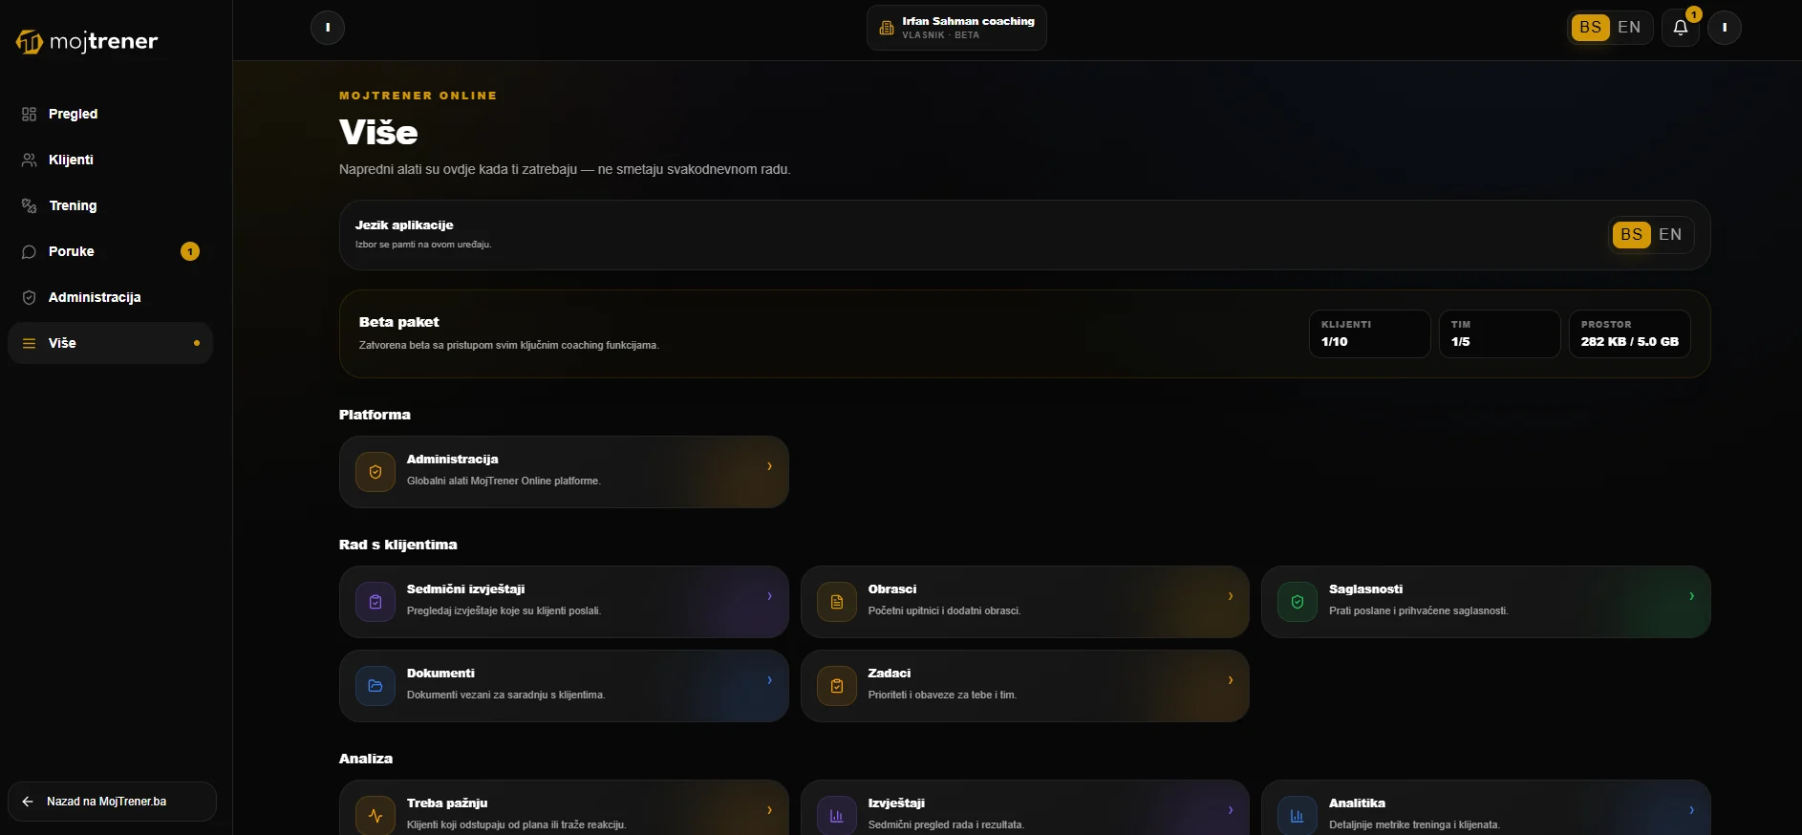This screenshot has height=835, width=1802.
Task: Open the Dokumenti card title
Action: 440,674
